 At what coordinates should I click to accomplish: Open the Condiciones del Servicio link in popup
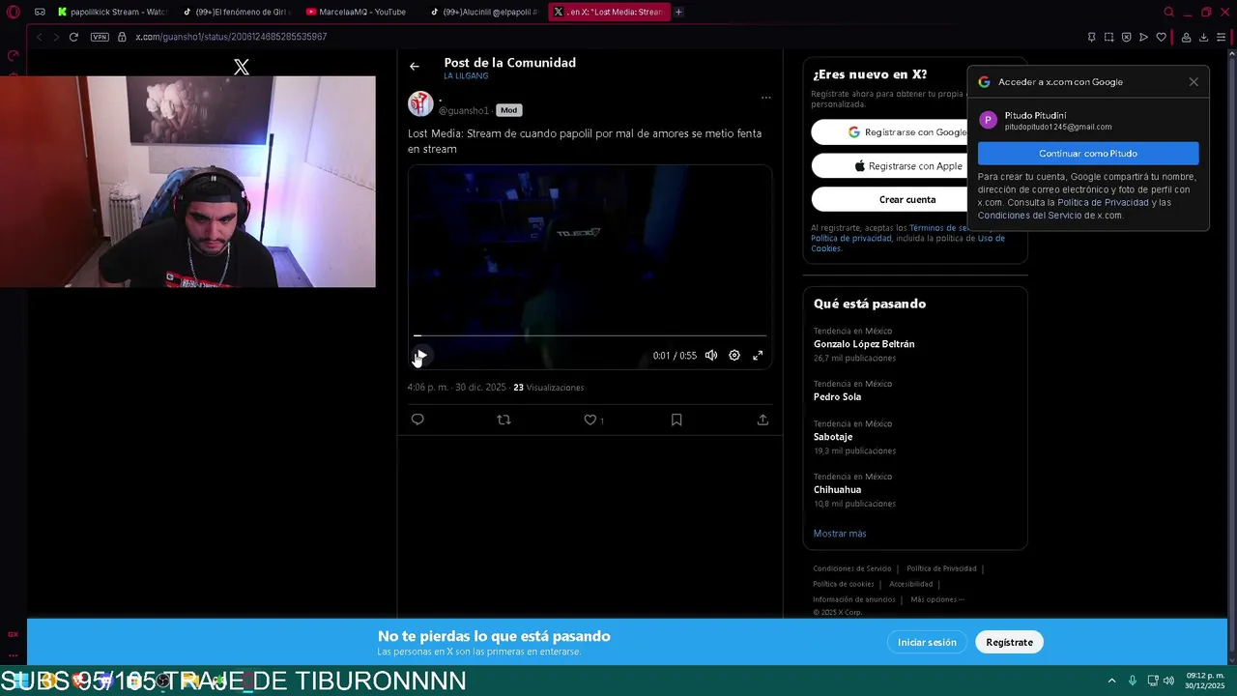1029,216
